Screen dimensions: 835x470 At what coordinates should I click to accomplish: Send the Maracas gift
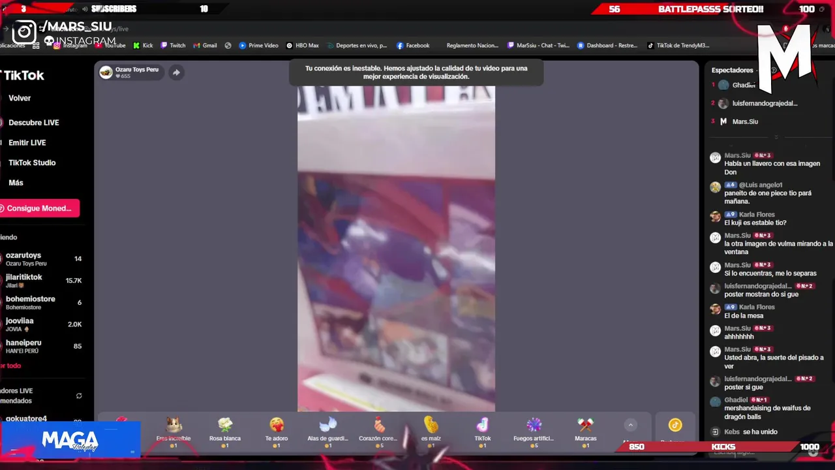pos(585,431)
